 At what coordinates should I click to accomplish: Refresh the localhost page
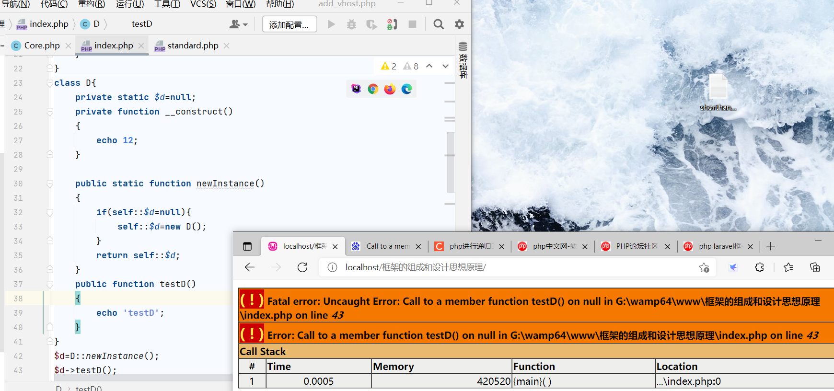point(302,267)
